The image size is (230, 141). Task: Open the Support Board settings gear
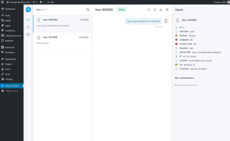[x=28, y=34]
